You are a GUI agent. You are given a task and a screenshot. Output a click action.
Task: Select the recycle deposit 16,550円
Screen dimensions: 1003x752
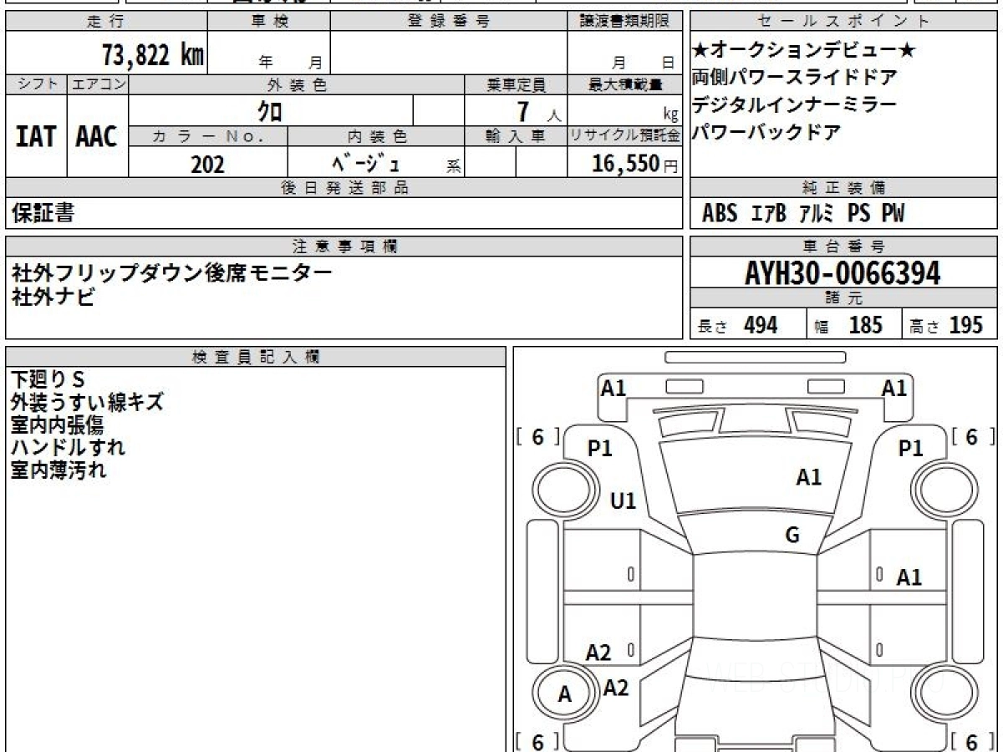pos(634,164)
